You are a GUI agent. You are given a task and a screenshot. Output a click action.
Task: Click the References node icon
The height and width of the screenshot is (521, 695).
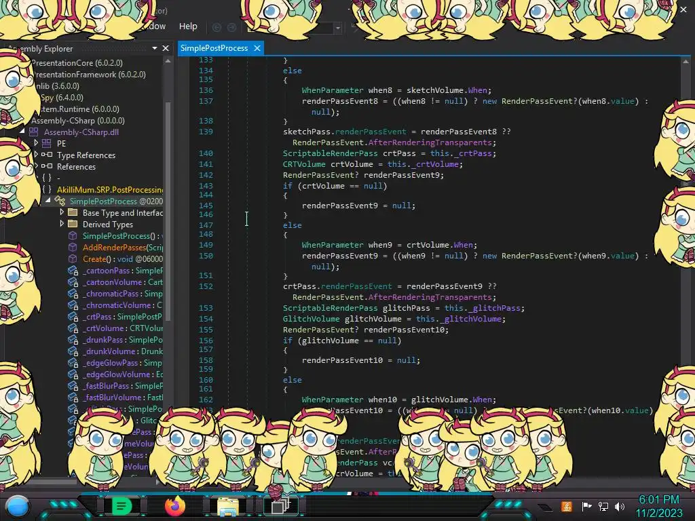(x=47, y=167)
